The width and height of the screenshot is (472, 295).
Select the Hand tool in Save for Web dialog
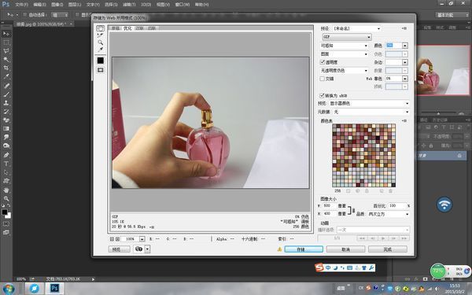click(100, 28)
